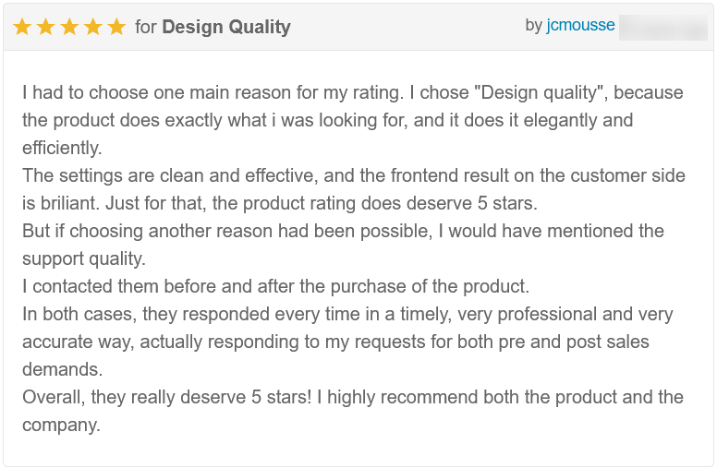Click the line starting "In both cases"

pos(347,315)
